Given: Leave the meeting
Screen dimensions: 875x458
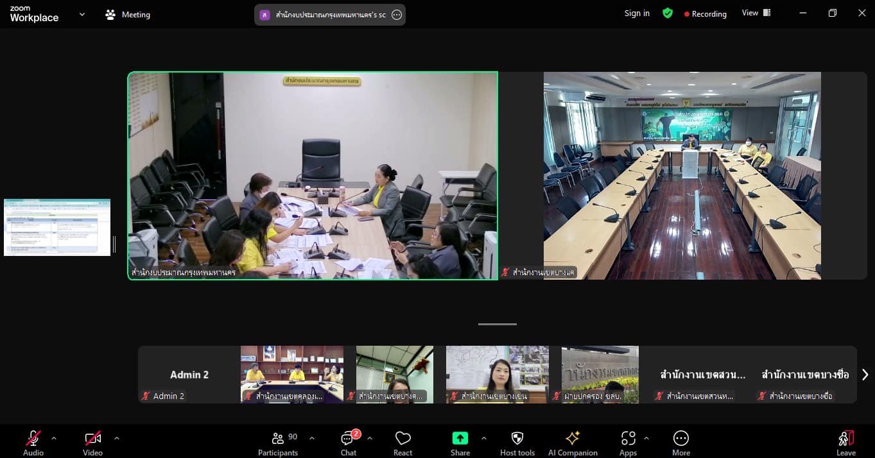Looking at the screenshot, I should click(x=845, y=442).
